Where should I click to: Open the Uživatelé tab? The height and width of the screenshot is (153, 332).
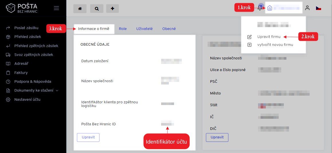click(x=144, y=29)
